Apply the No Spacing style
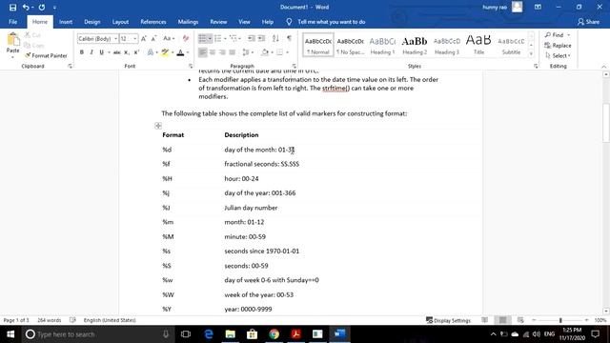The height and width of the screenshot is (343, 610). (x=350, y=46)
